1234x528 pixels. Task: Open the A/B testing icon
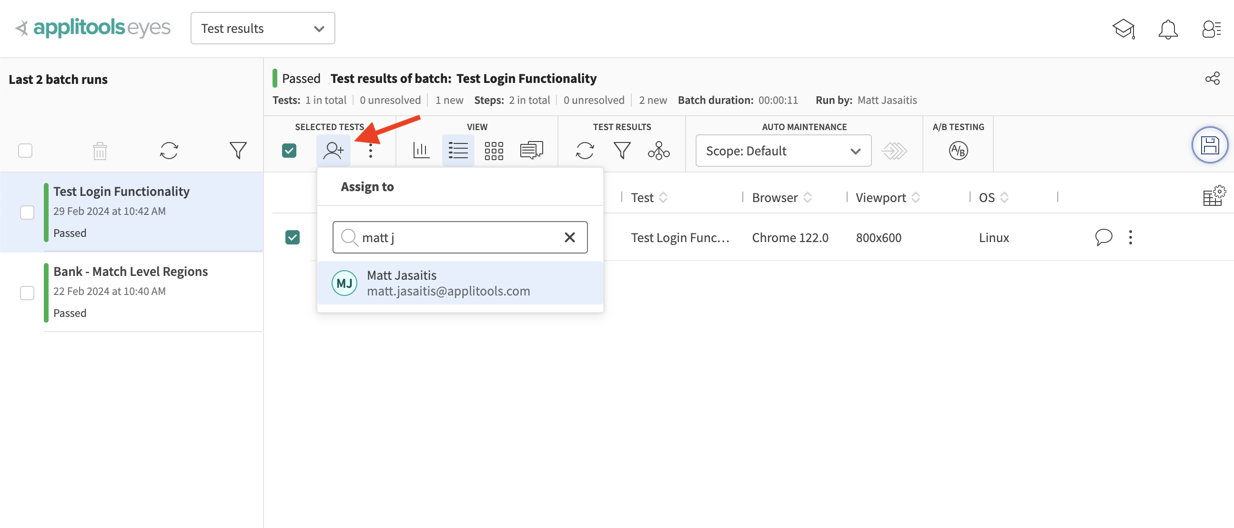pos(958,151)
